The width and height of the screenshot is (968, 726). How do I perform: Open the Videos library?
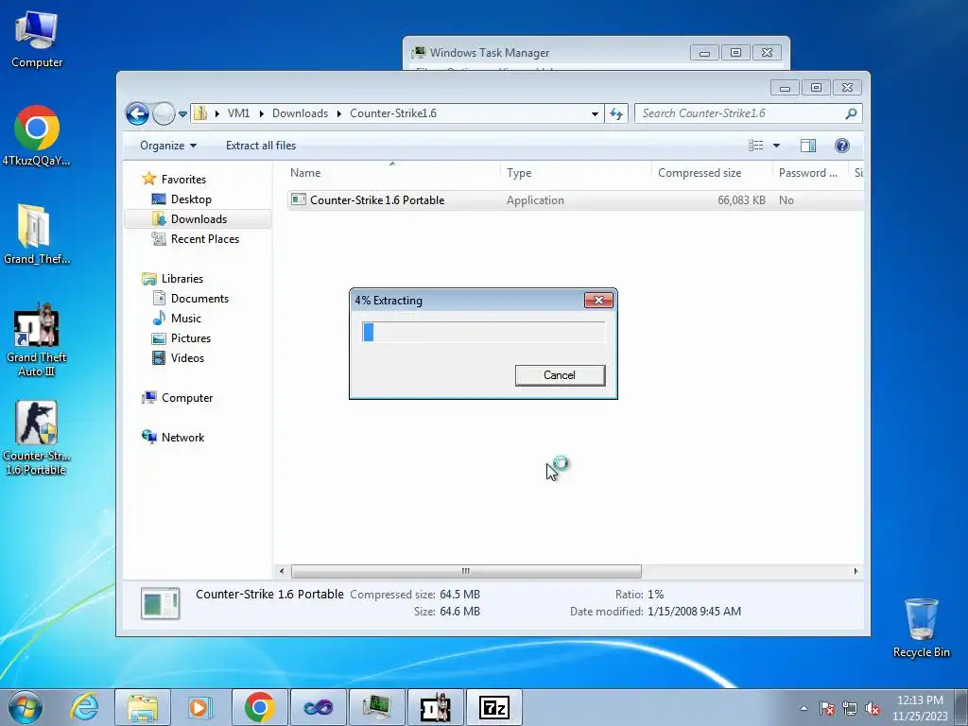click(x=187, y=358)
